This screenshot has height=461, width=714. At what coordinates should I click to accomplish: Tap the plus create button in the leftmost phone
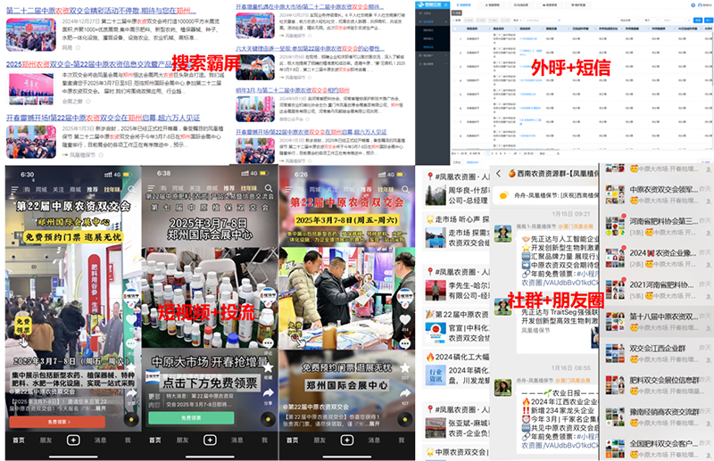[x=73, y=440]
